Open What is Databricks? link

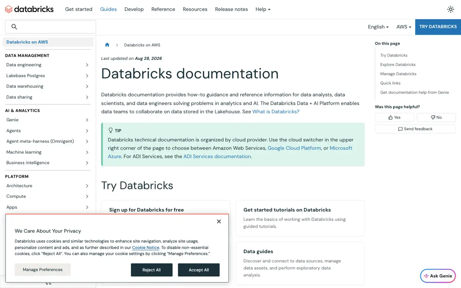pyautogui.click(x=276, y=112)
